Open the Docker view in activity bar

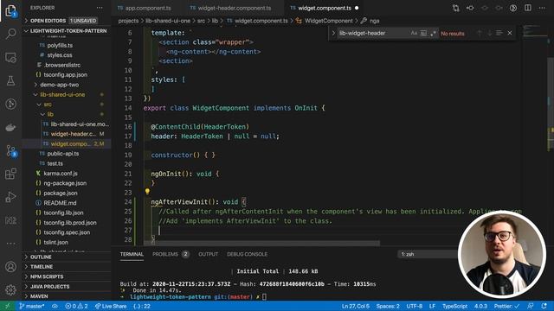coord(11,127)
